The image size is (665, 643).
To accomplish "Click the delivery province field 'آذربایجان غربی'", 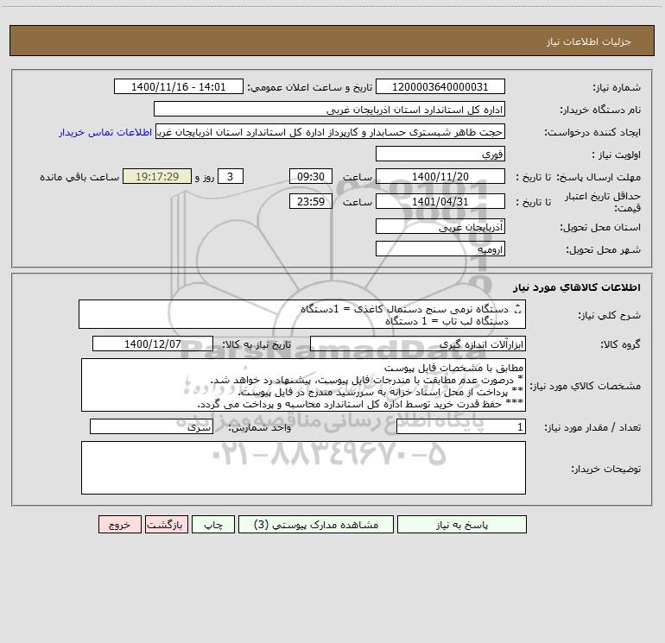I will coord(440,227).
